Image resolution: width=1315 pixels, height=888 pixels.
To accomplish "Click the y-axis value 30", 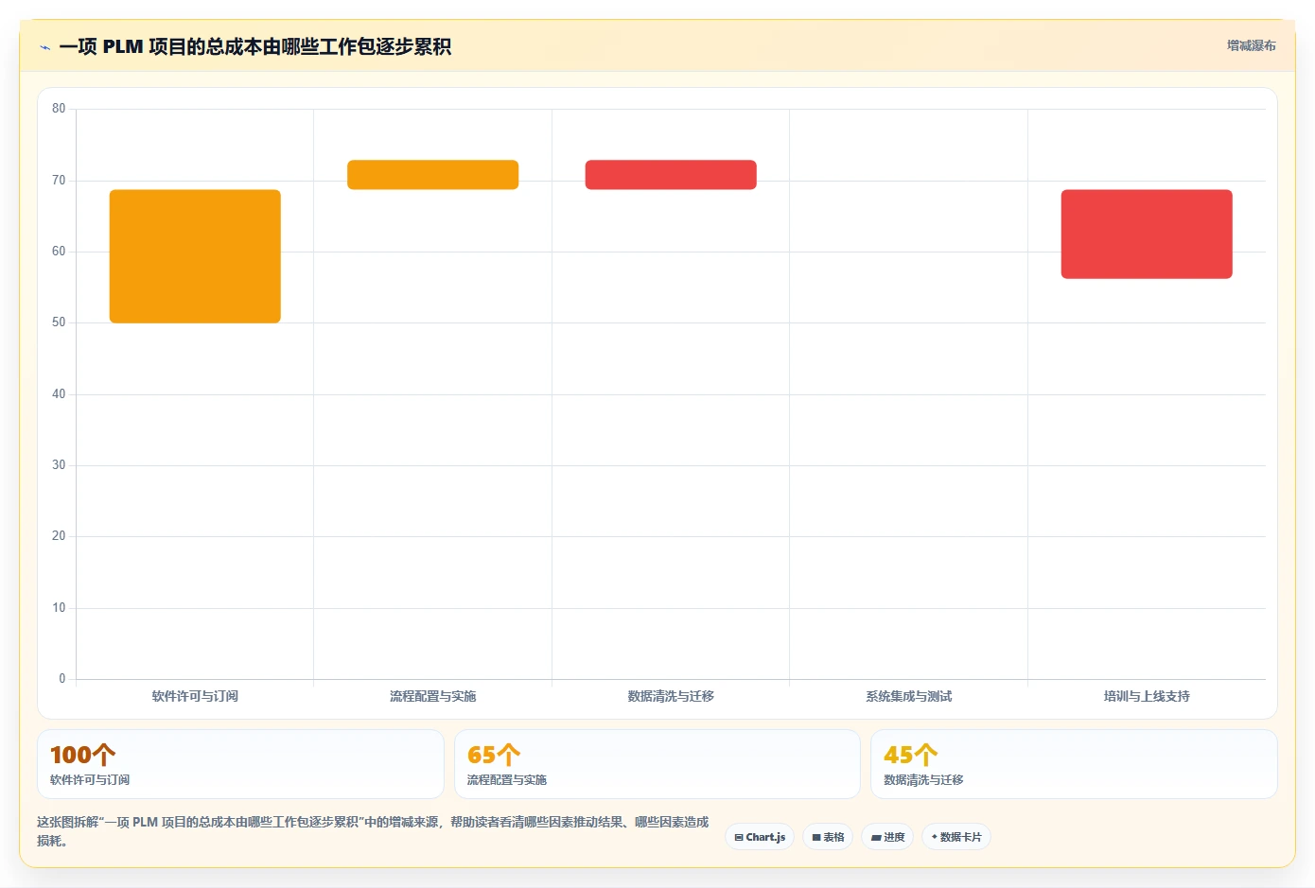I will (x=59, y=465).
